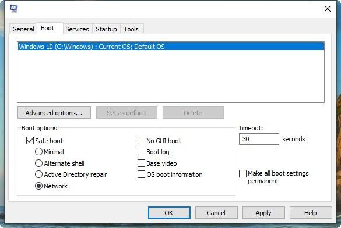Click the Timeout seconds input field
Image resolution: width=341 pixels, height=228 pixels.
259,139
